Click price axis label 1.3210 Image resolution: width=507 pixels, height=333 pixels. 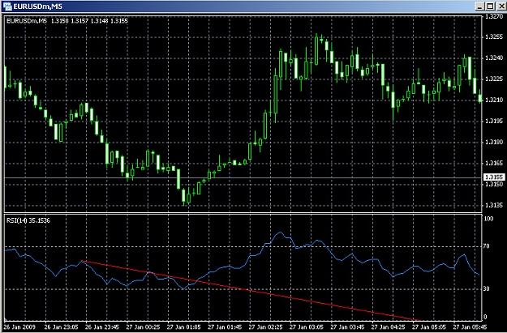(x=494, y=100)
